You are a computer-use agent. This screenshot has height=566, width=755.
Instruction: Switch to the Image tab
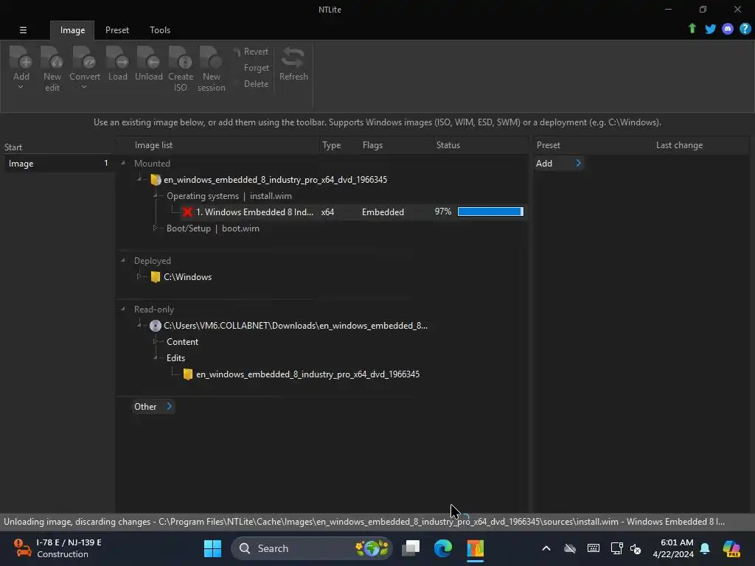click(x=72, y=30)
